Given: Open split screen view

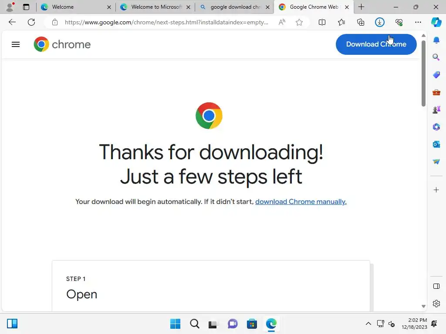Looking at the screenshot, I should coord(322,22).
